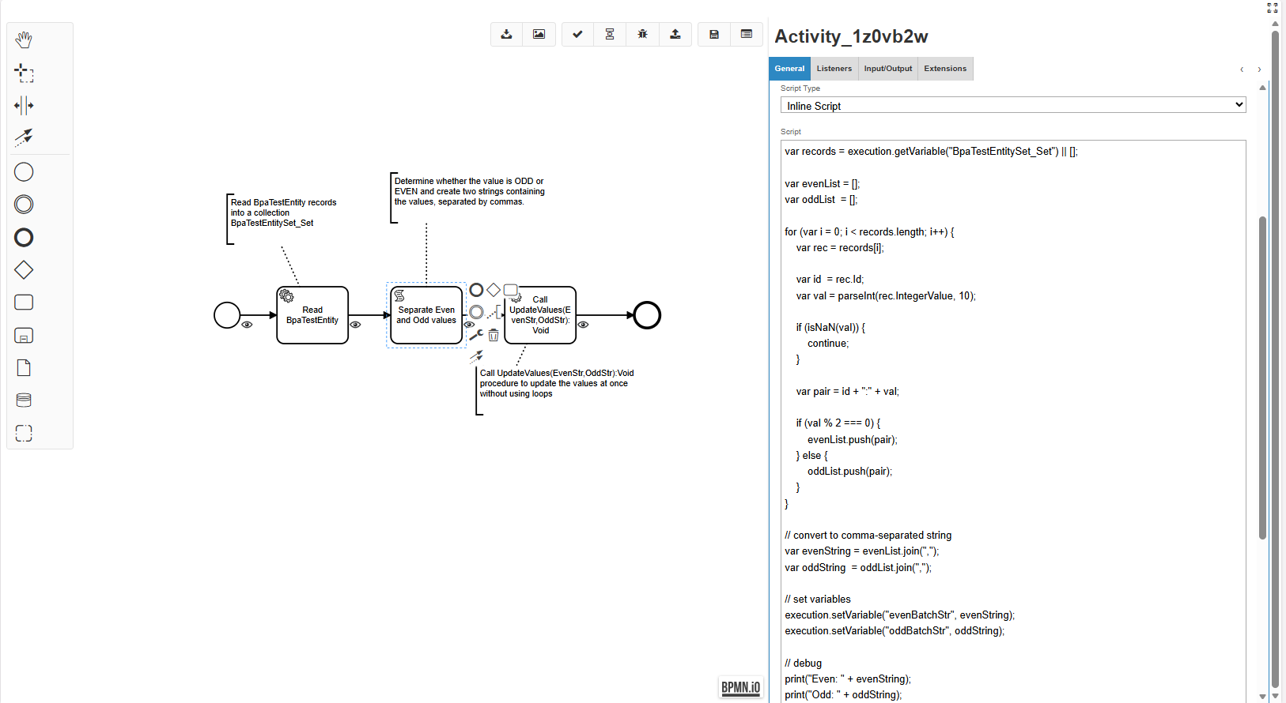
Task: Click the align/distribute elements toolbar icon
Action: (x=610, y=34)
